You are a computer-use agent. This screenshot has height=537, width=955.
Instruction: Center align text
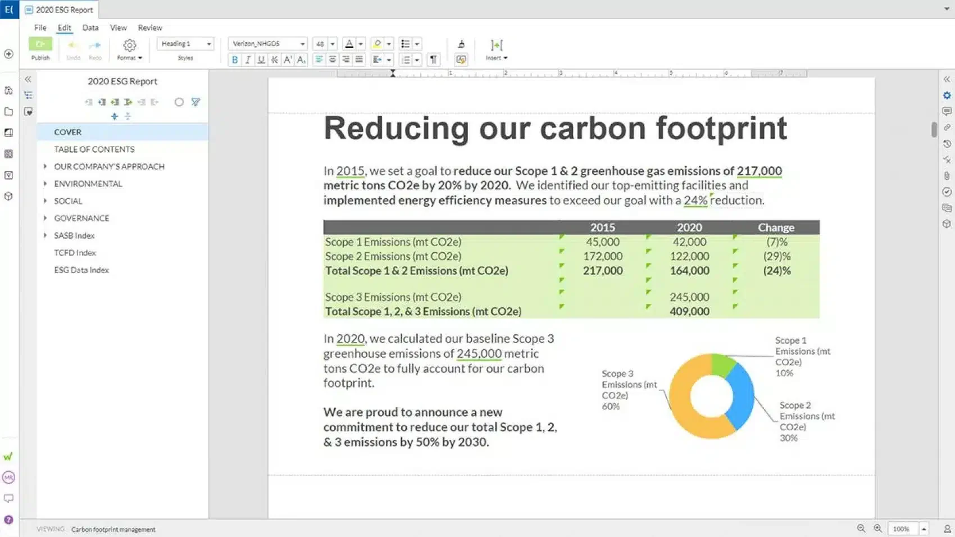pos(333,60)
